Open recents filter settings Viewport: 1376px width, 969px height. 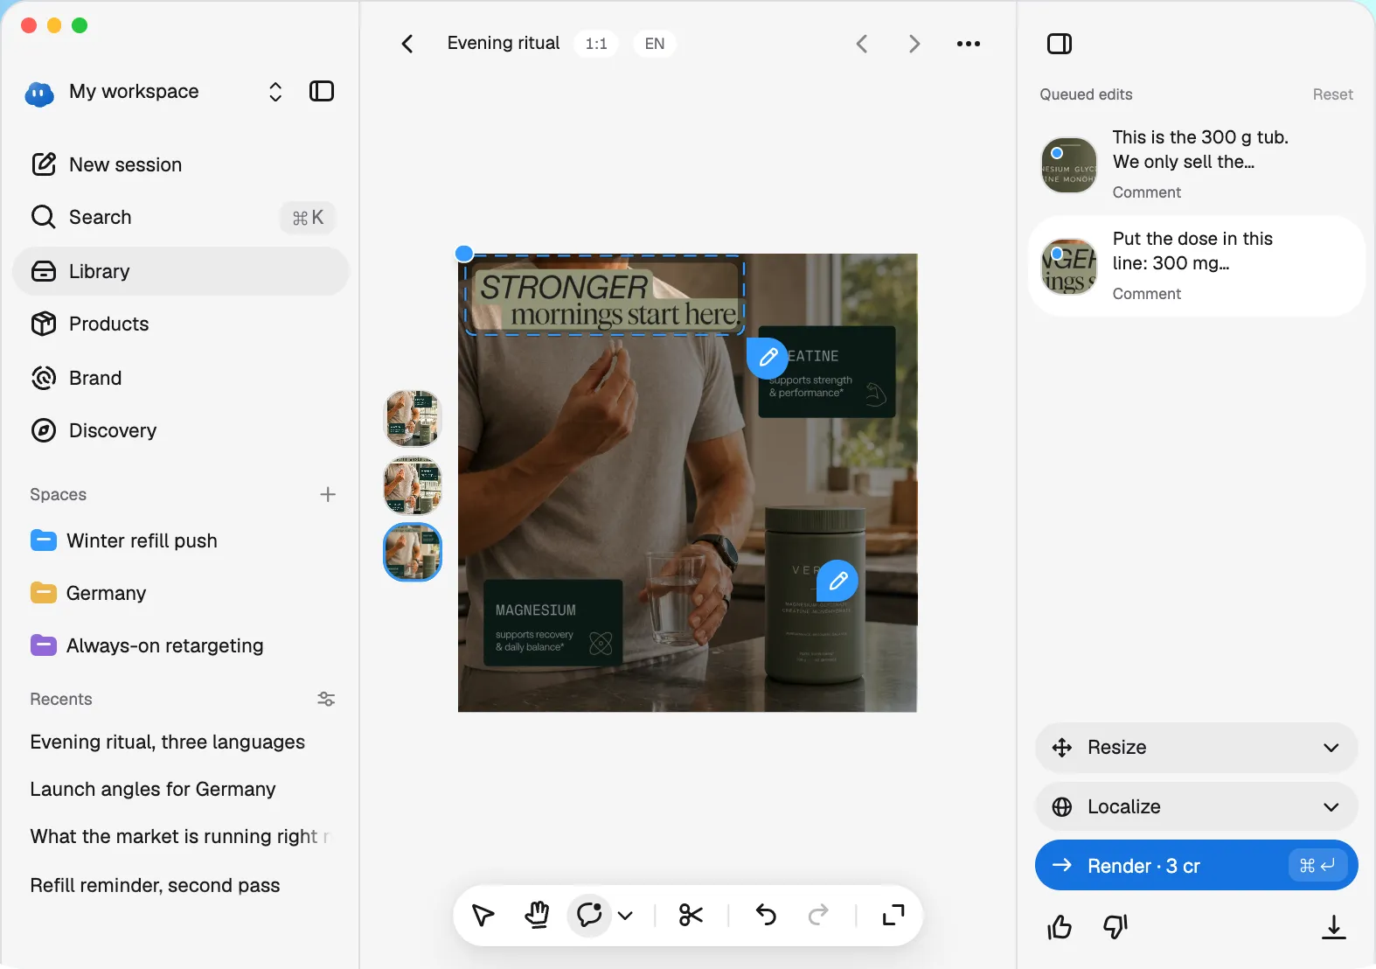tap(326, 699)
